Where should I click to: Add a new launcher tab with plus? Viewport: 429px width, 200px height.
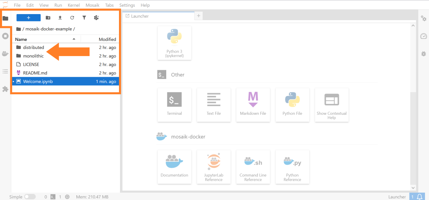coord(198,16)
